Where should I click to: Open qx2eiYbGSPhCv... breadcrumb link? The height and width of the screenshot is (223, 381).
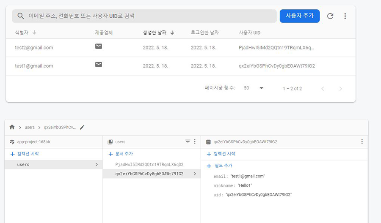[x=60, y=128]
